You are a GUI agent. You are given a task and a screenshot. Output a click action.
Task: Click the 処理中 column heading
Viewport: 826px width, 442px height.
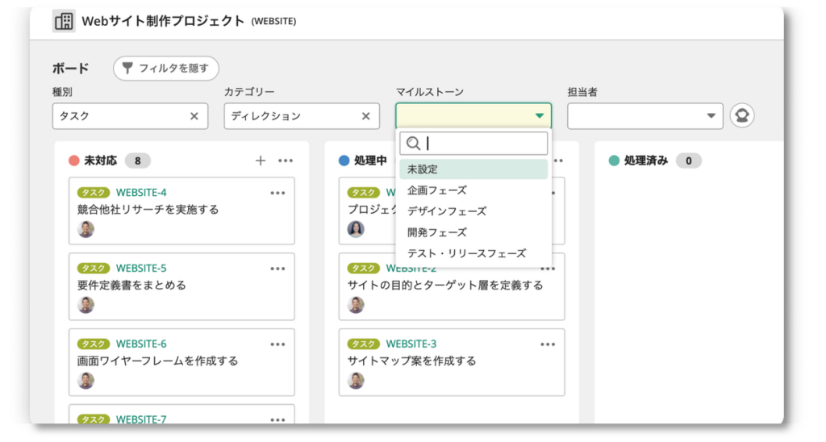click(370, 161)
